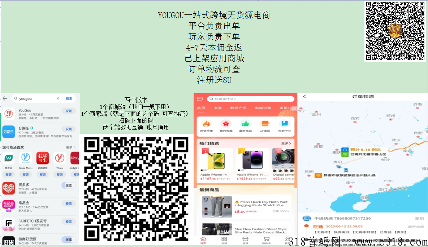Tap the back arrow in app store search

pyautogui.click(x=5, y=98)
